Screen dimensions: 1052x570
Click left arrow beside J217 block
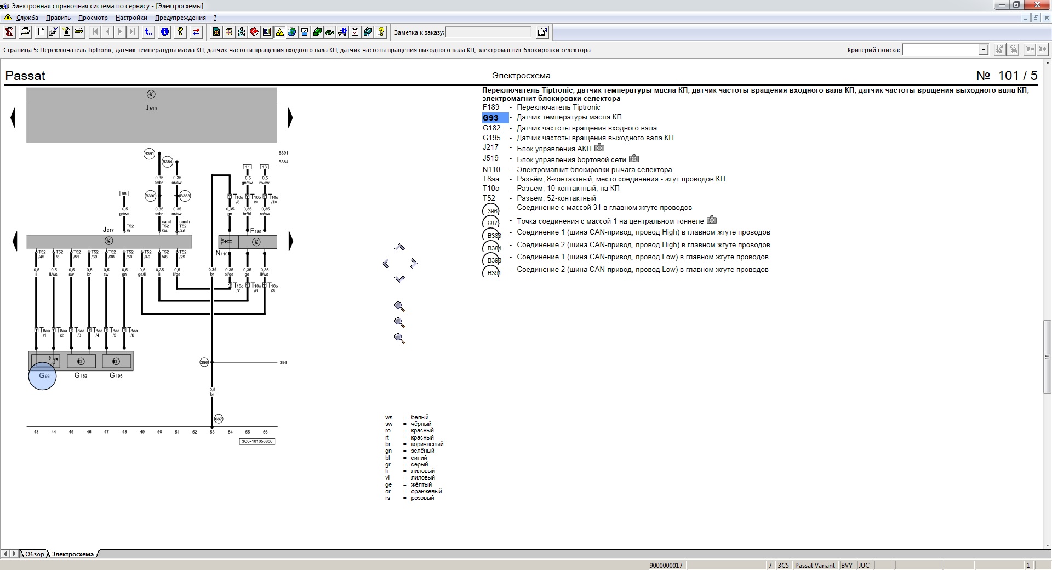[x=14, y=241]
